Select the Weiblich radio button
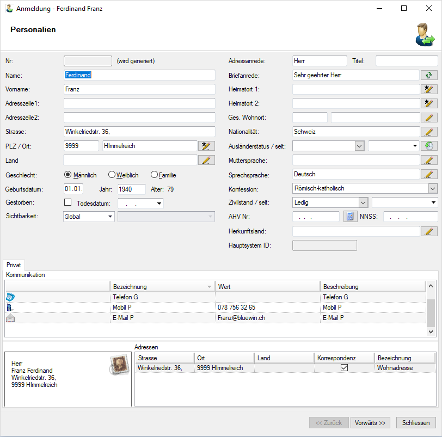 pyautogui.click(x=112, y=175)
